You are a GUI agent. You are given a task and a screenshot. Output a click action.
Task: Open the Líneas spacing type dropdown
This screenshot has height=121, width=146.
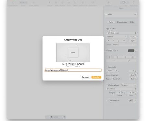pos(112,71)
